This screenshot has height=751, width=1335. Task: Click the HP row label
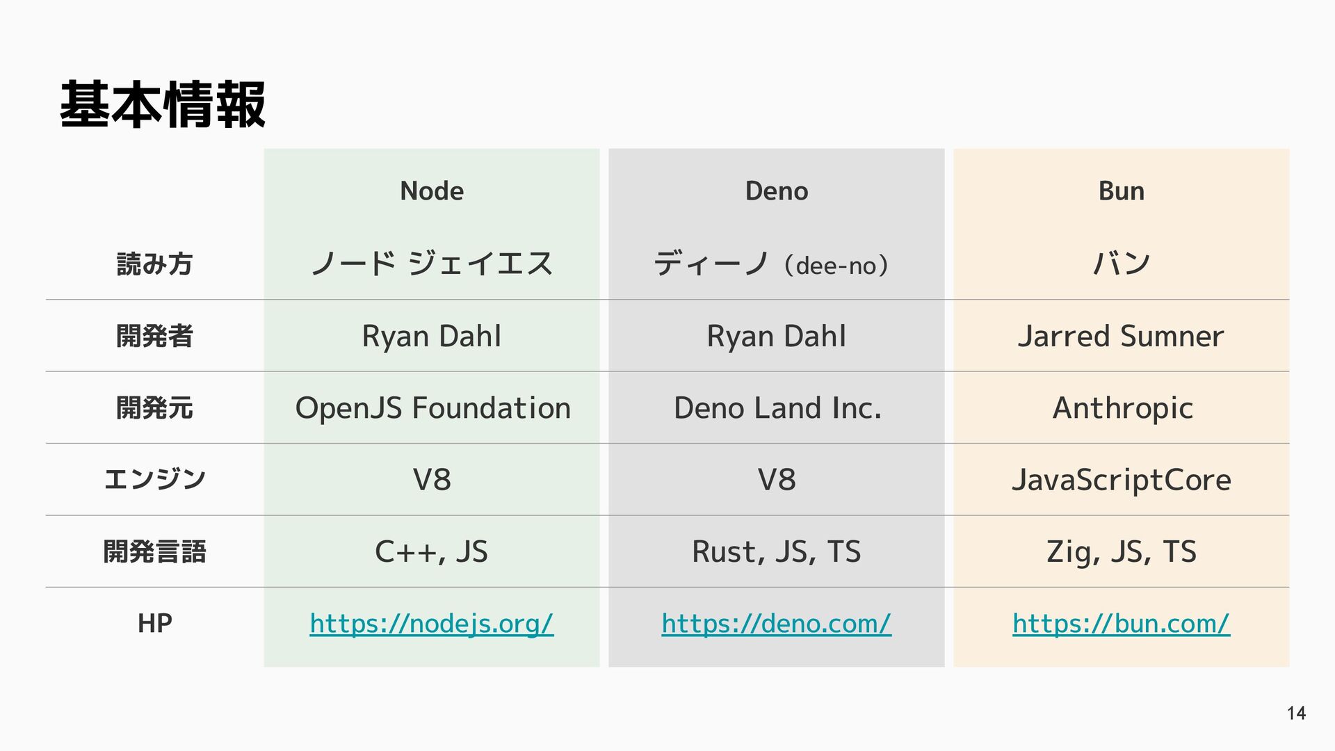point(154,623)
